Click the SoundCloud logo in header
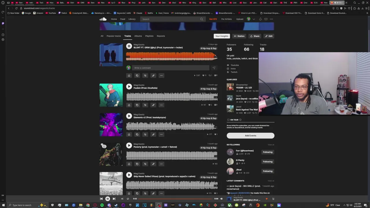The width and height of the screenshot is (370, 208). point(103,19)
